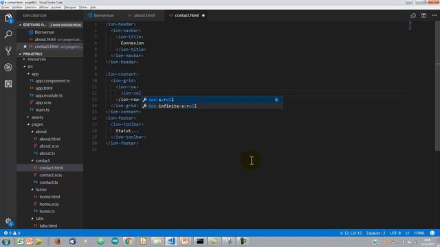
Task: Click the feedback smiley in status bar
Action: coord(432,233)
